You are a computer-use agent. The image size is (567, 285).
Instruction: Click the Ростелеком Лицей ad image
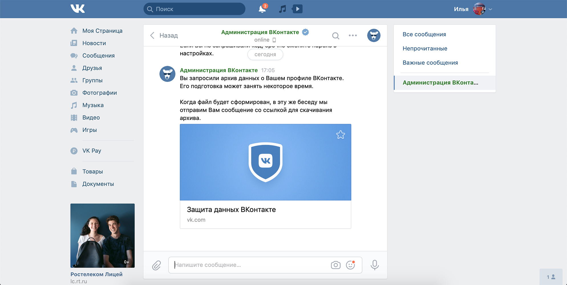102,235
